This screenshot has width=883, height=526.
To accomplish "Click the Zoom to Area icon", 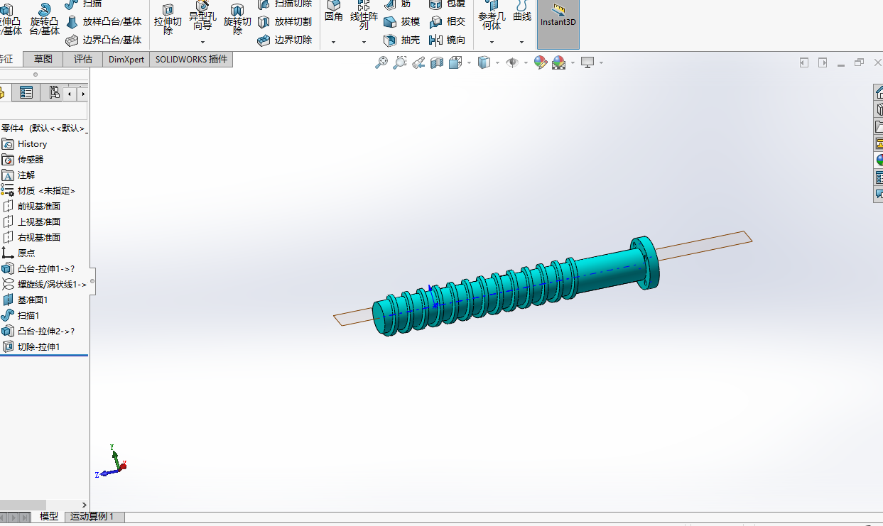I will click(400, 62).
